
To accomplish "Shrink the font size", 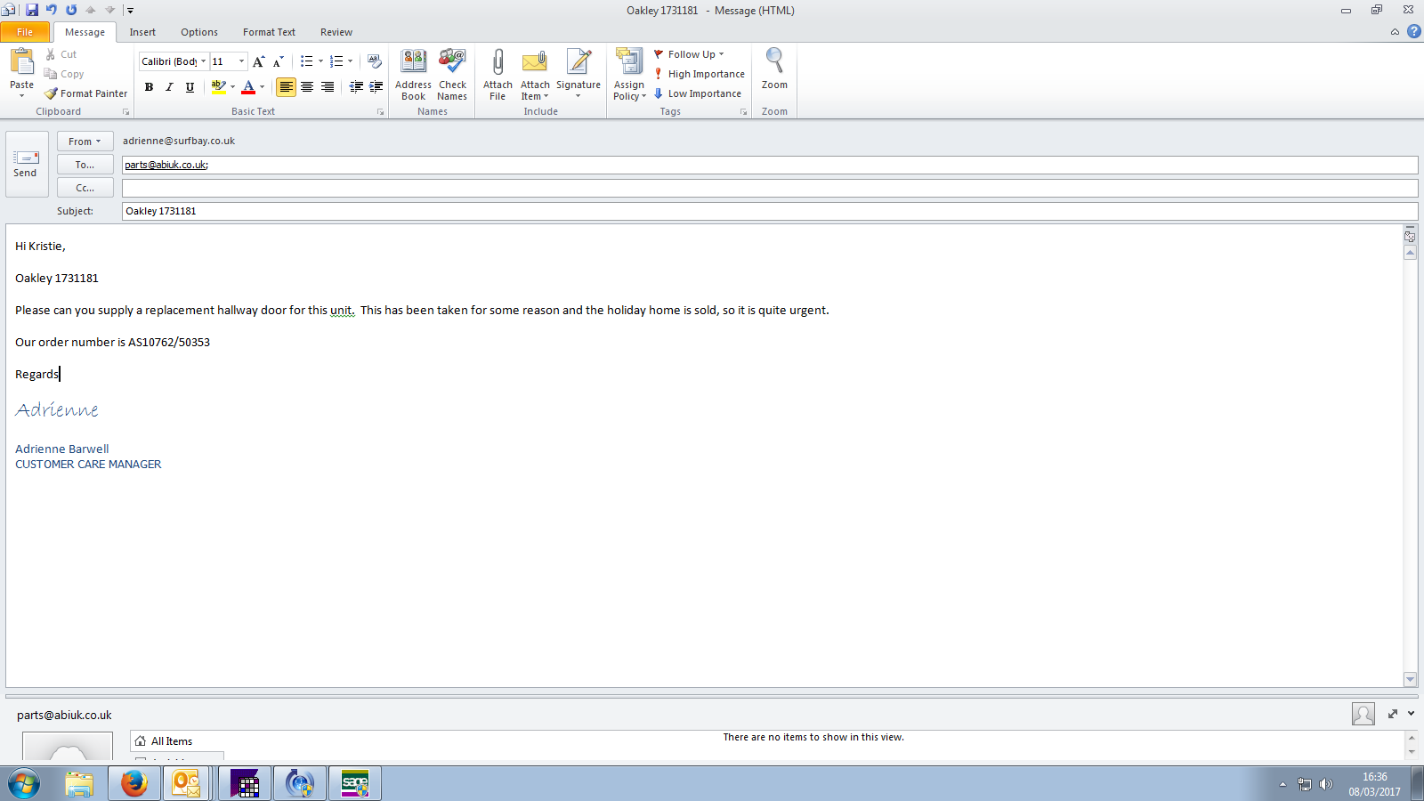I will [x=279, y=61].
